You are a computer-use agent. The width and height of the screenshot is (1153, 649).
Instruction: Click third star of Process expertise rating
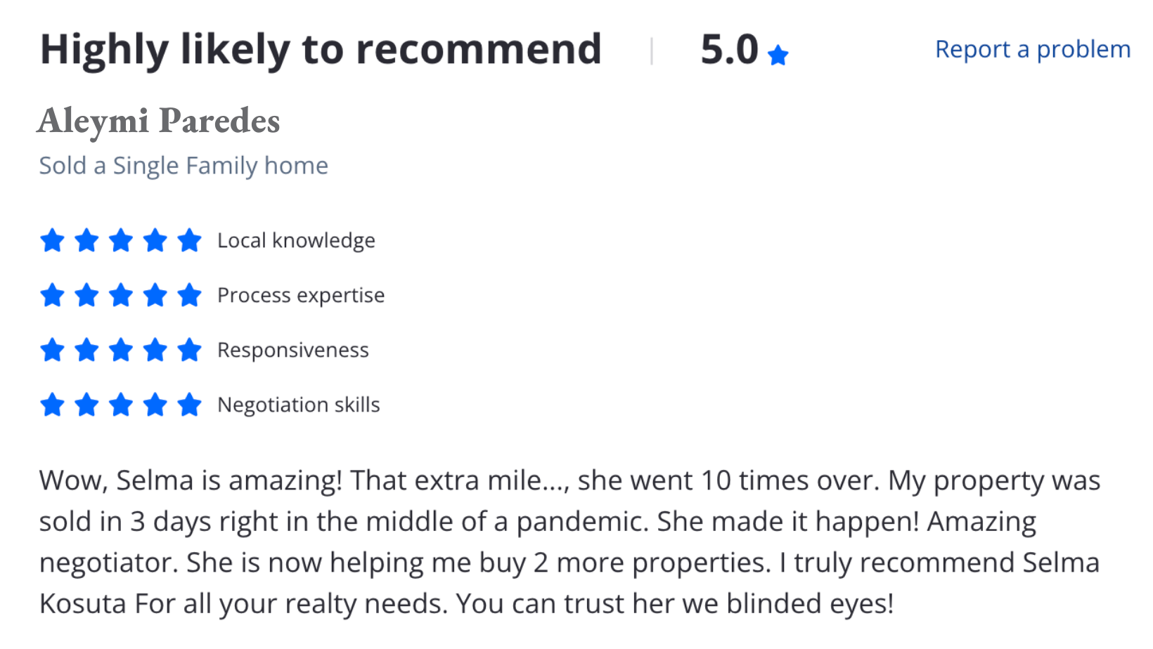point(121,295)
